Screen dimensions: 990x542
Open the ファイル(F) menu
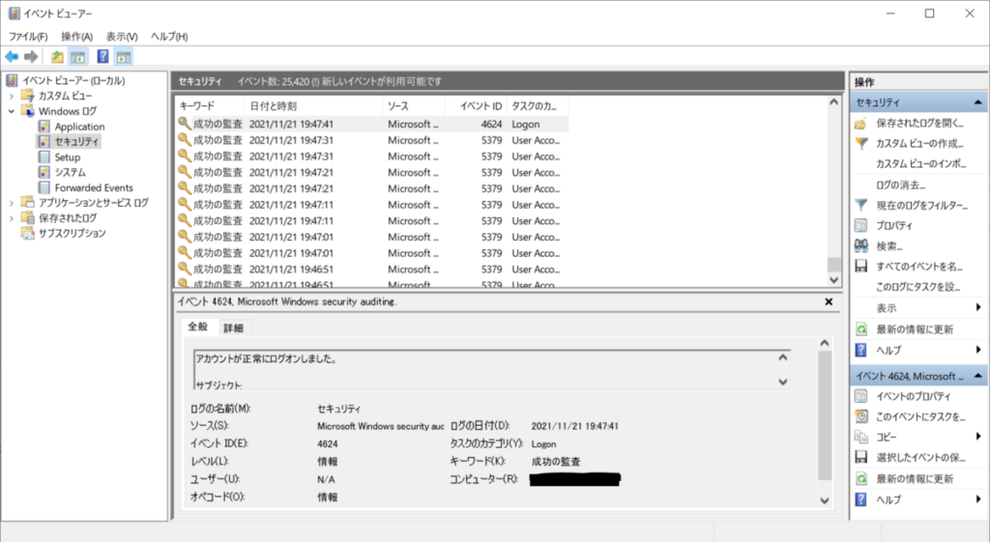pyautogui.click(x=28, y=37)
